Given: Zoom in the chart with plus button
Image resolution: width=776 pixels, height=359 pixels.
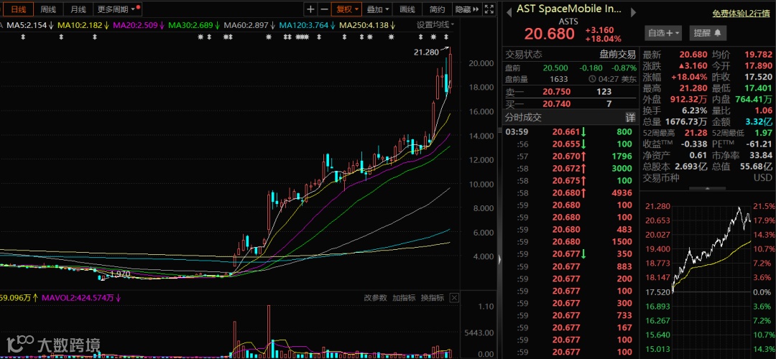Looking at the screenshot, I should [x=310, y=9].
